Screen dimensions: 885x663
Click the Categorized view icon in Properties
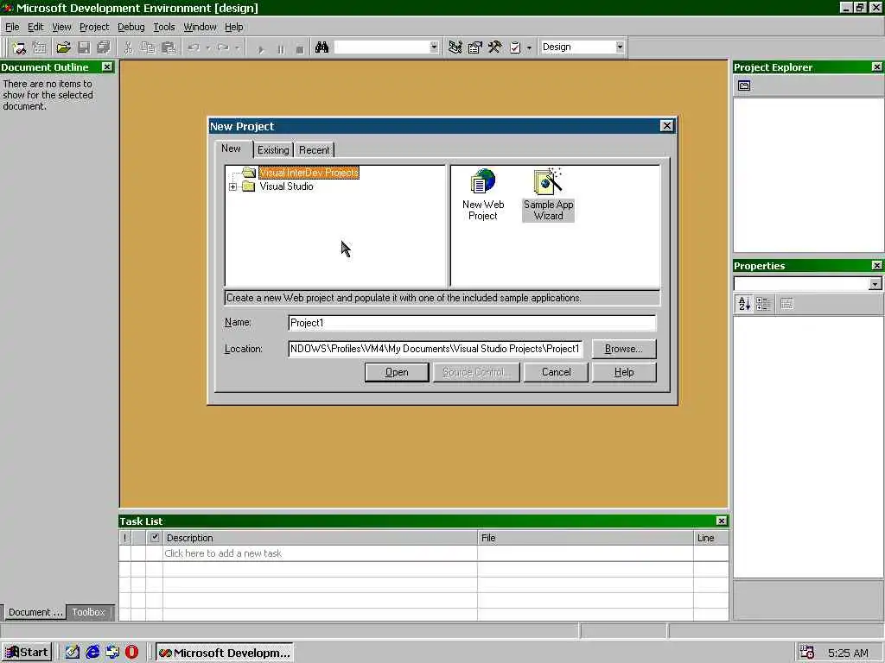coord(763,304)
